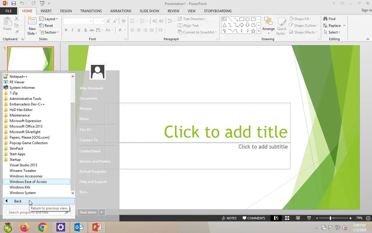
Task: Click the Search programs and files field
Action: pos(38,212)
